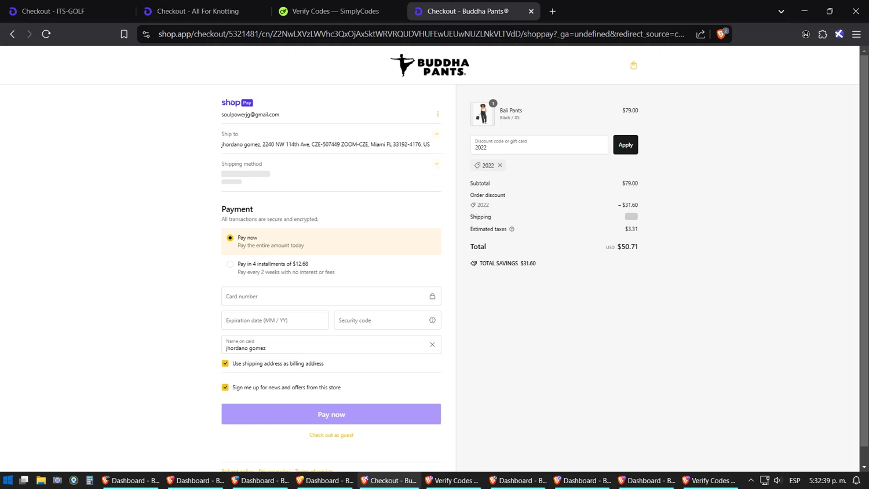The height and width of the screenshot is (489, 869).
Task: Focus the Card number field
Action: (331, 296)
